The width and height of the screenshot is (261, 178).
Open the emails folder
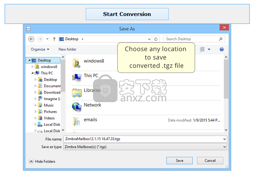tap(90, 120)
